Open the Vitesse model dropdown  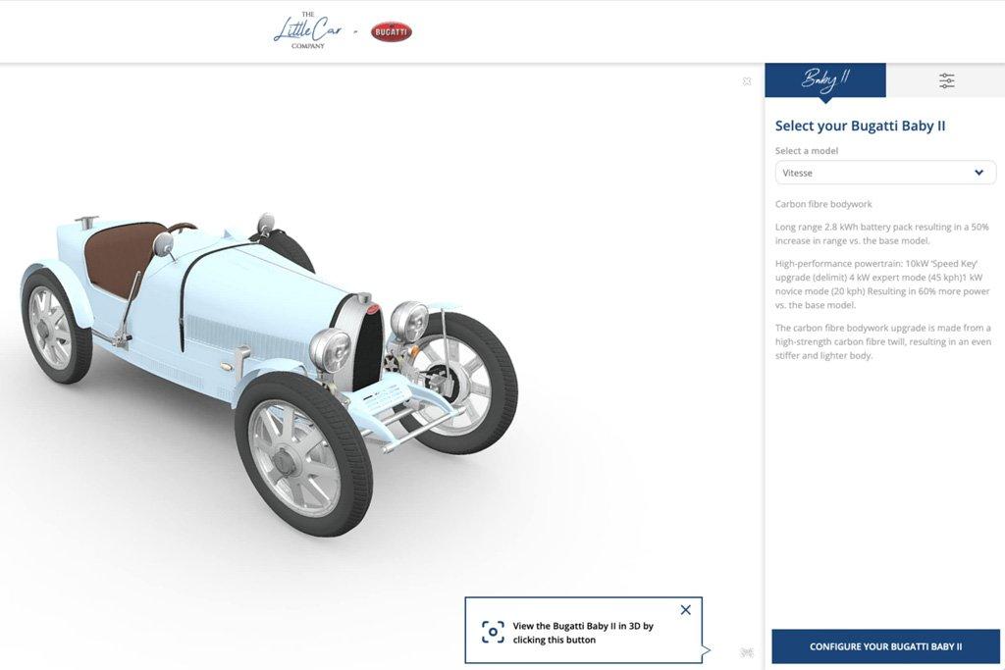885,173
